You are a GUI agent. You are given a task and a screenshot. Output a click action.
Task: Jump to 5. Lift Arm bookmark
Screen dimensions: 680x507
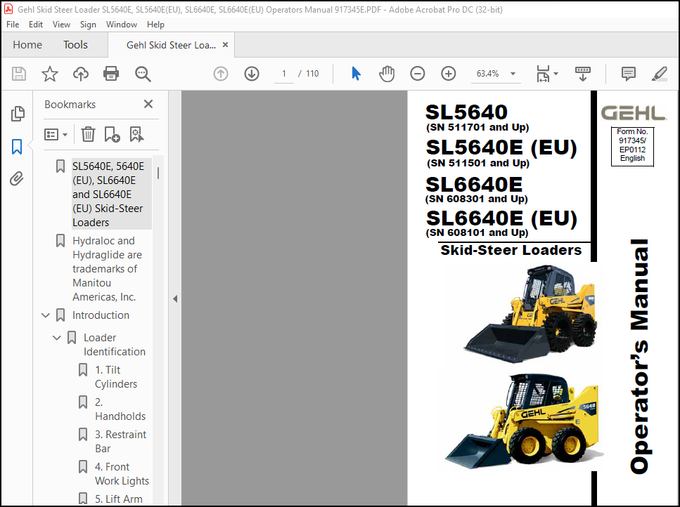118,499
